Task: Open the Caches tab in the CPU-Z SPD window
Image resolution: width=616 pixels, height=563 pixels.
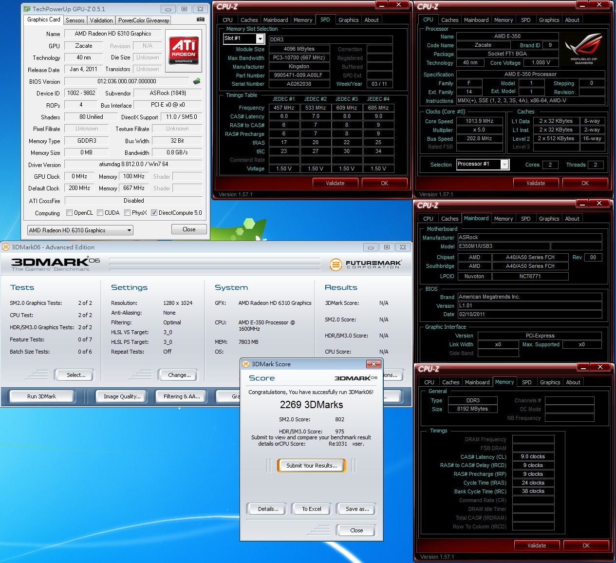Action: [x=249, y=20]
